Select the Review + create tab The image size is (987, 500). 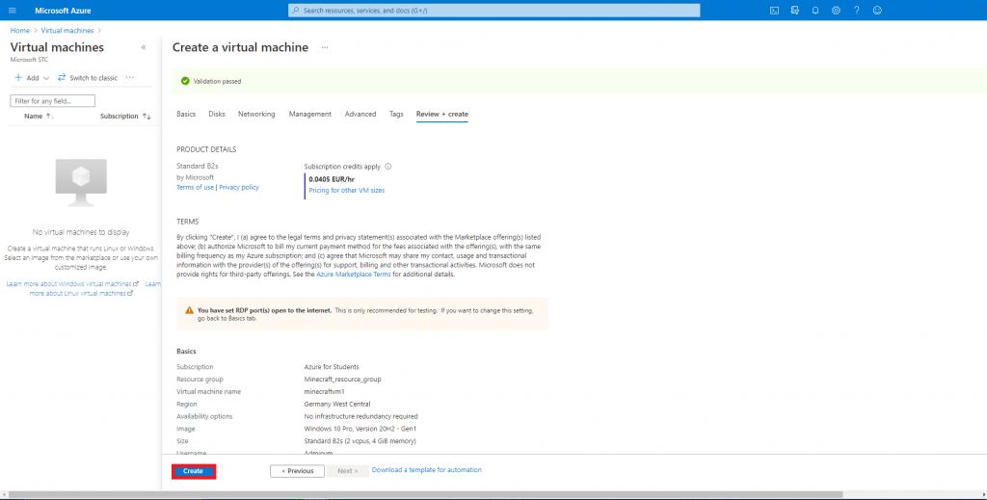[x=441, y=114]
